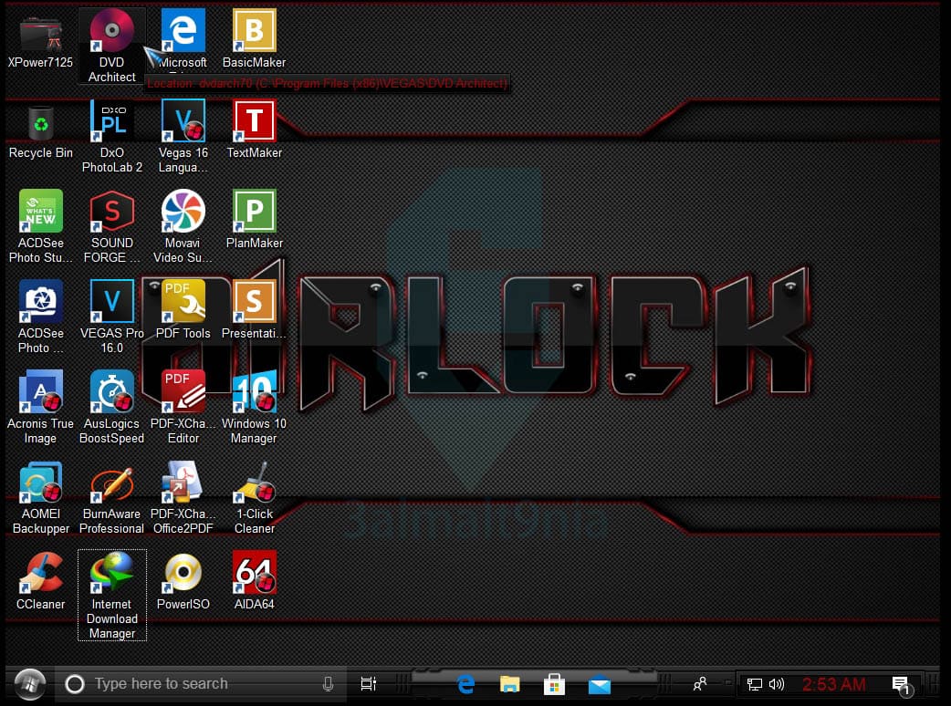The image size is (951, 706).
Task: Click the PDF-XChange Office2PDF icon
Action: point(183,497)
